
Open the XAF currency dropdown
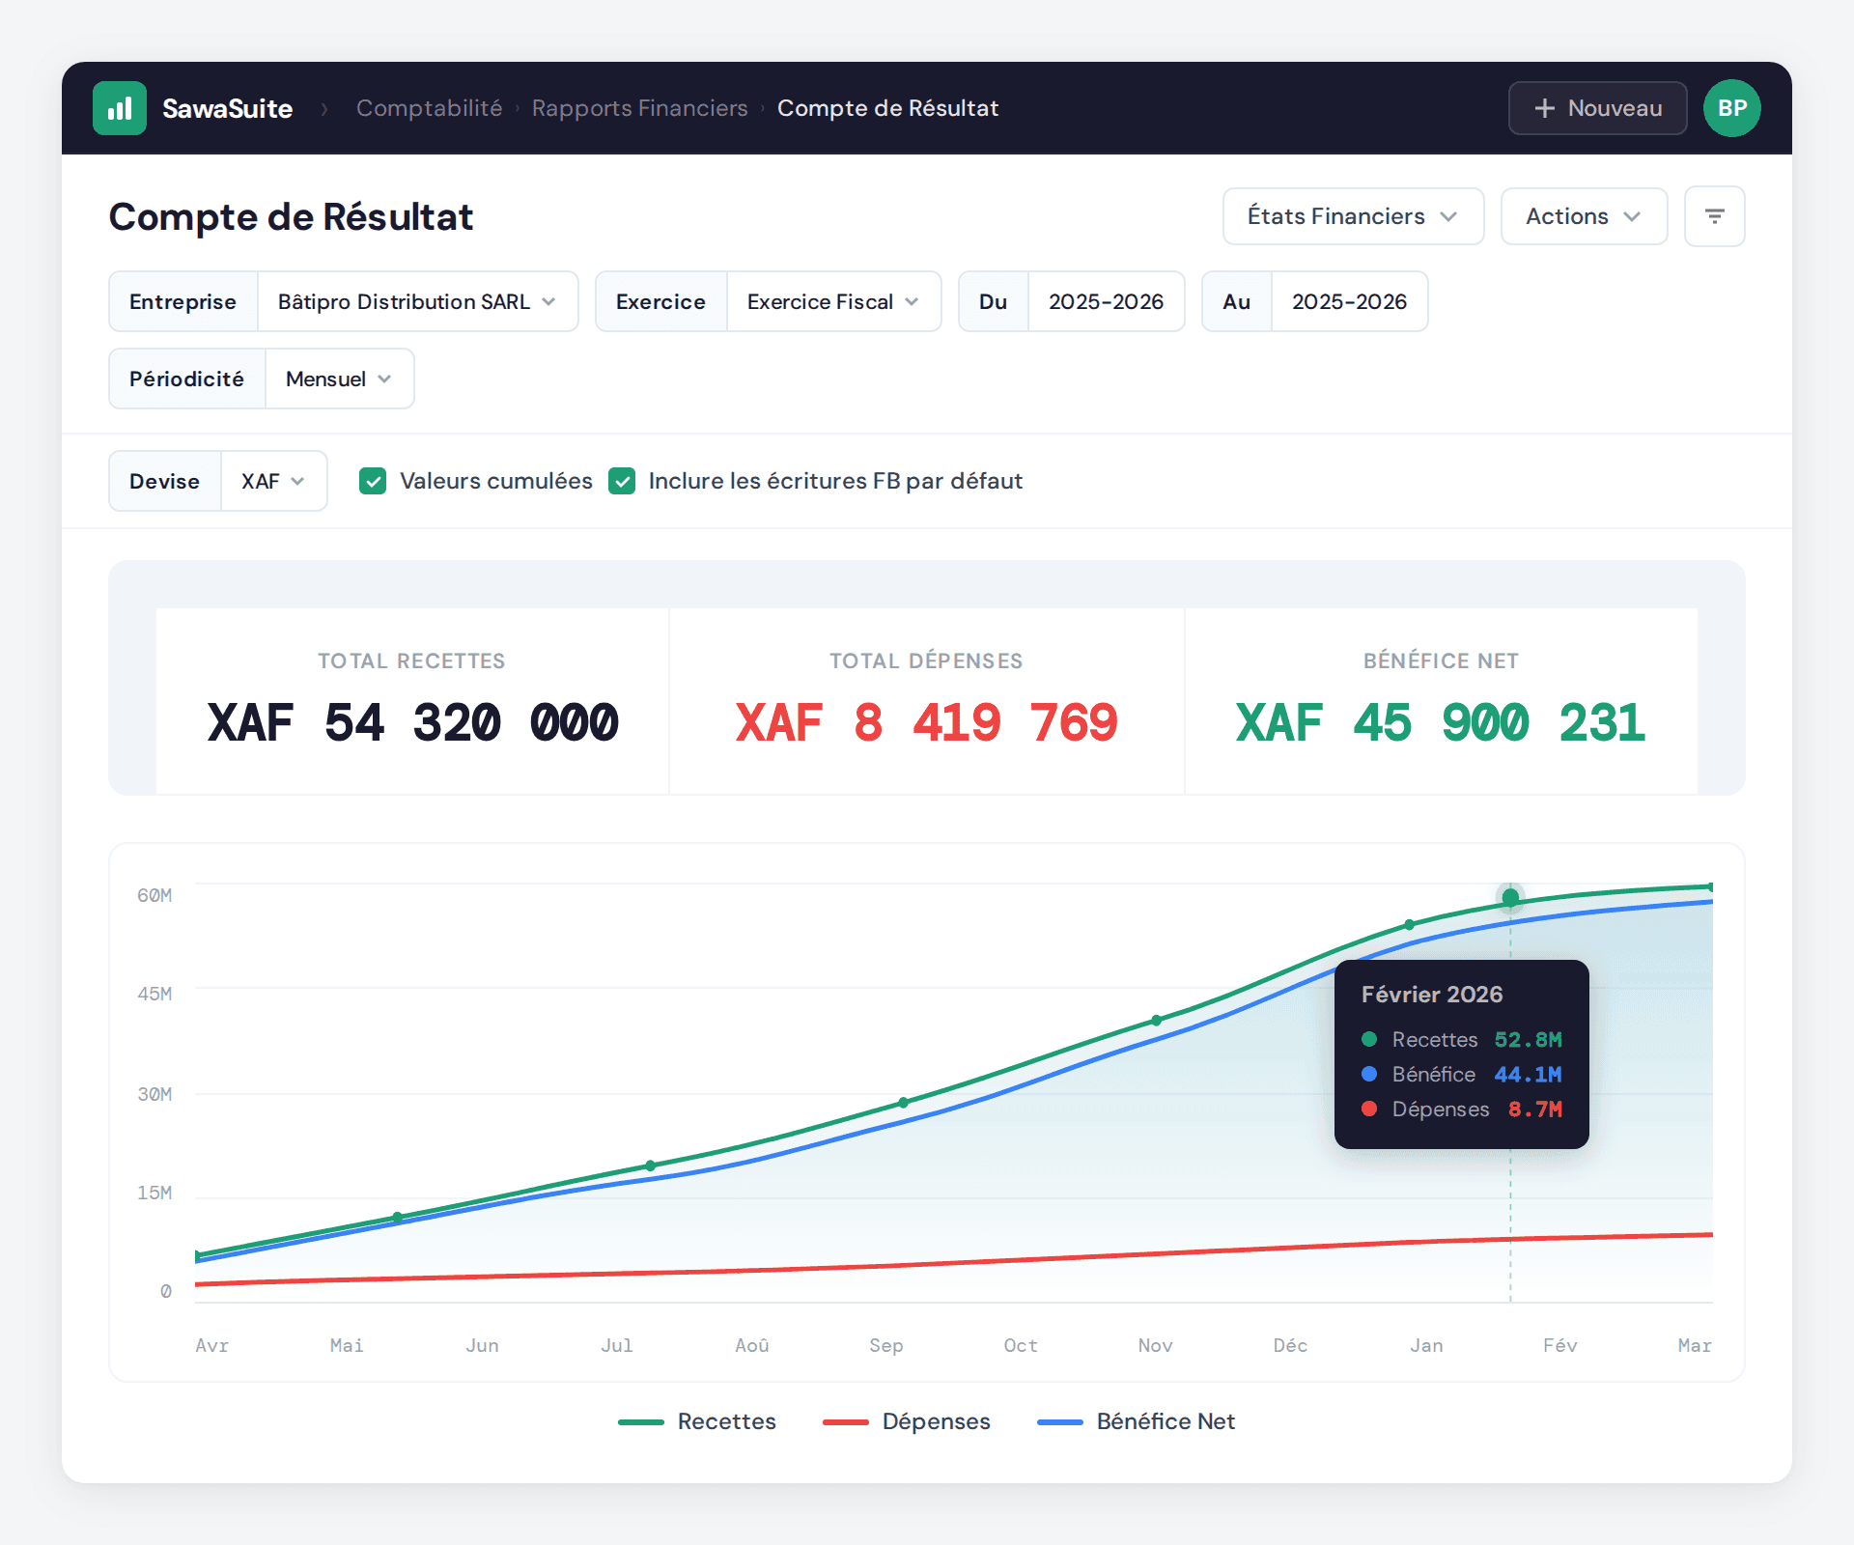tap(272, 481)
